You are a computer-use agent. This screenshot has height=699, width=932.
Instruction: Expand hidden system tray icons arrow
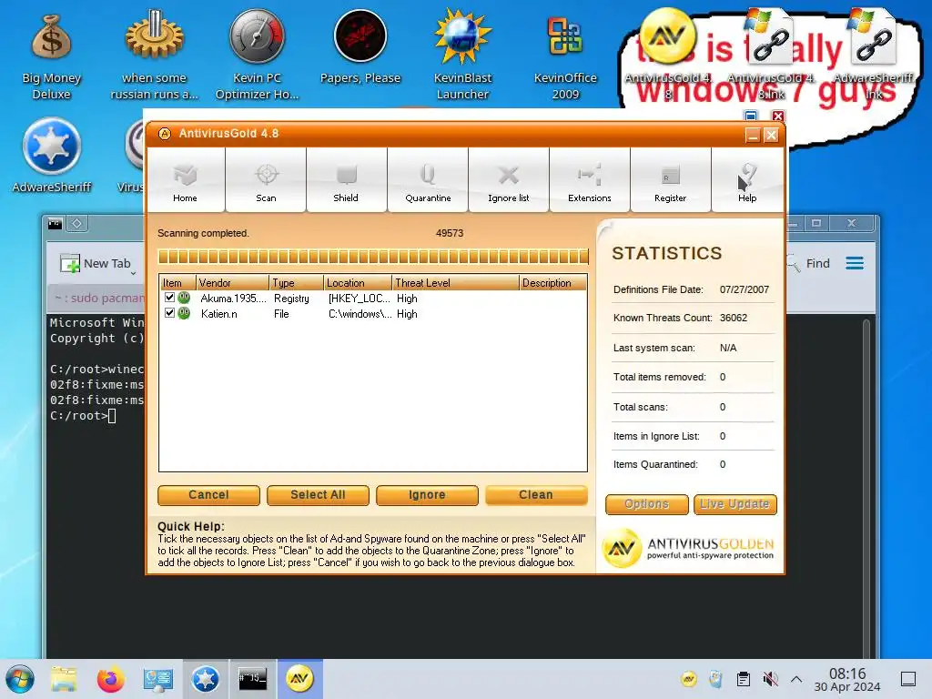[x=796, y=679]
